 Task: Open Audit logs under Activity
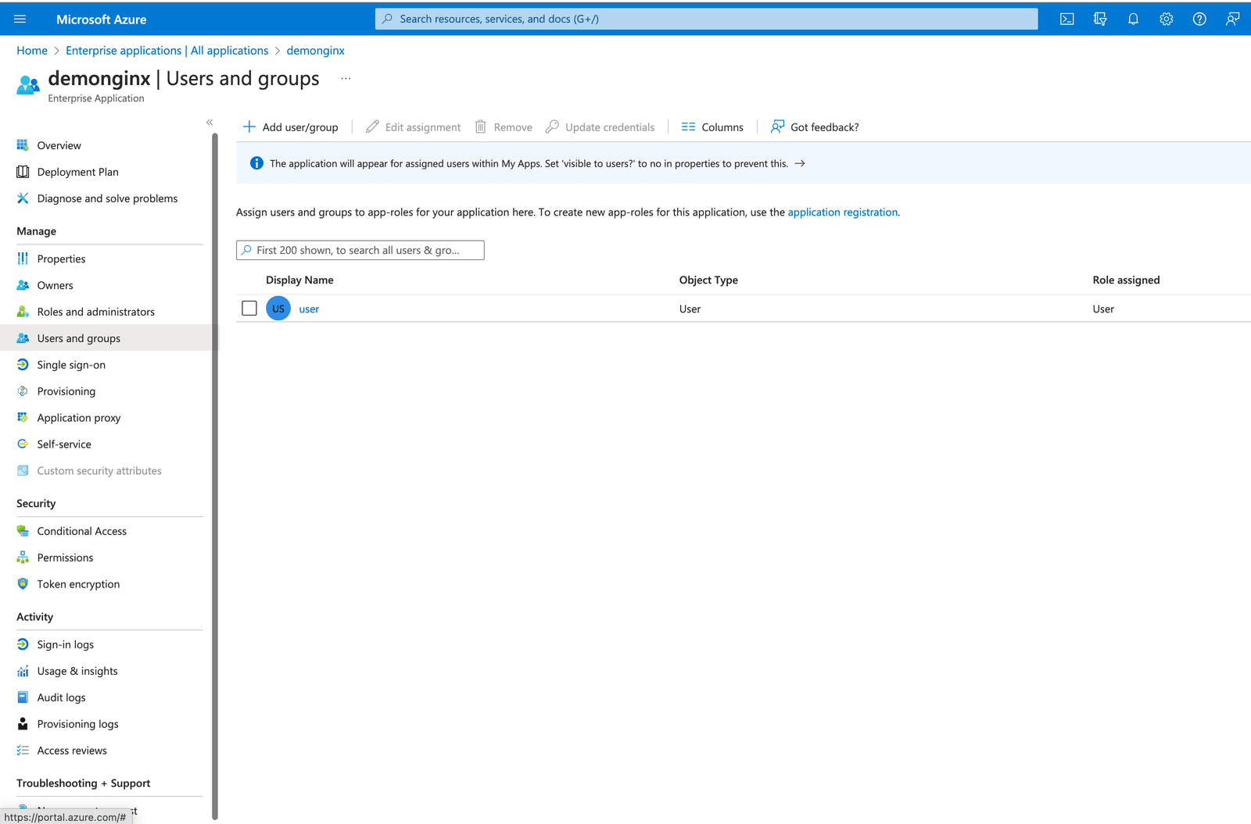(x=61, y=697)
